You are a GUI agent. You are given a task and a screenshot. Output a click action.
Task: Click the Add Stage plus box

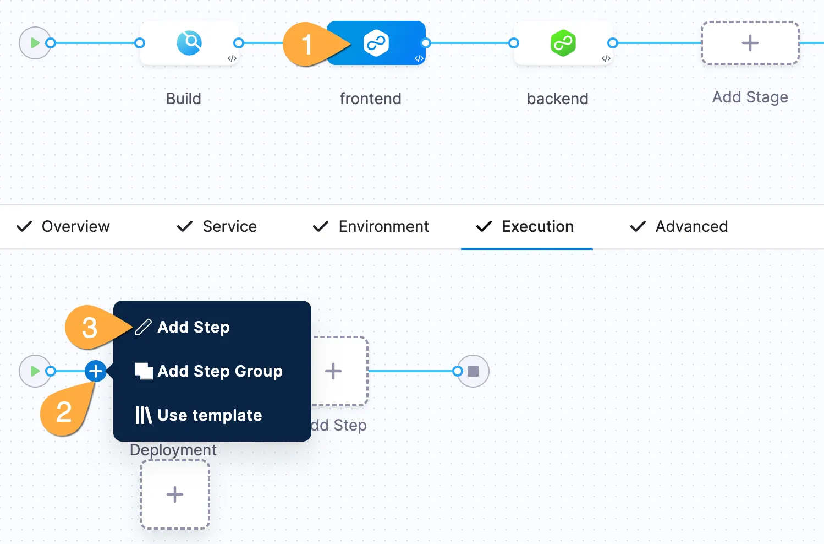pyautogui.click(x=750, y=43)
